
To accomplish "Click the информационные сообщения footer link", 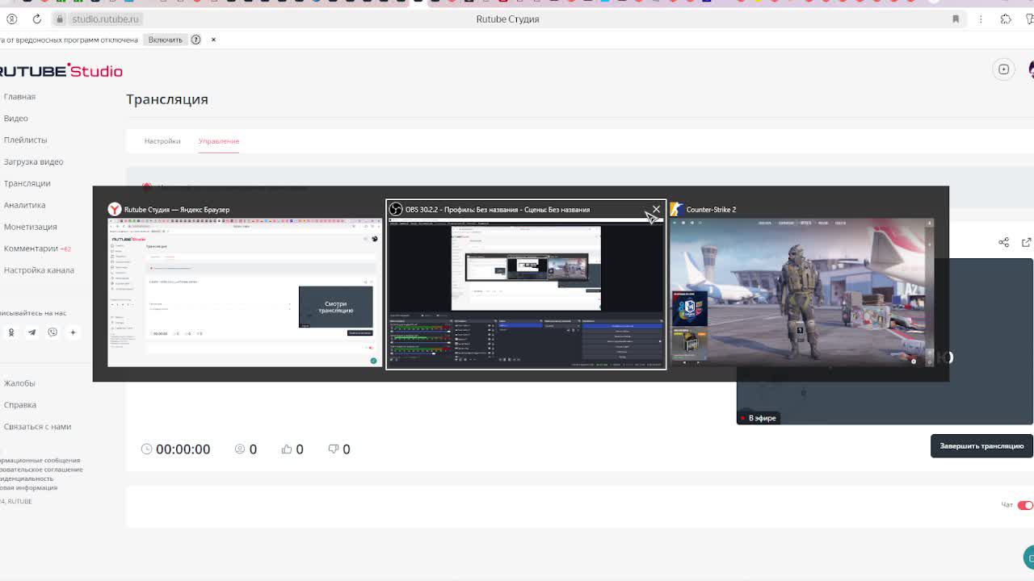I will click(40, 461).
